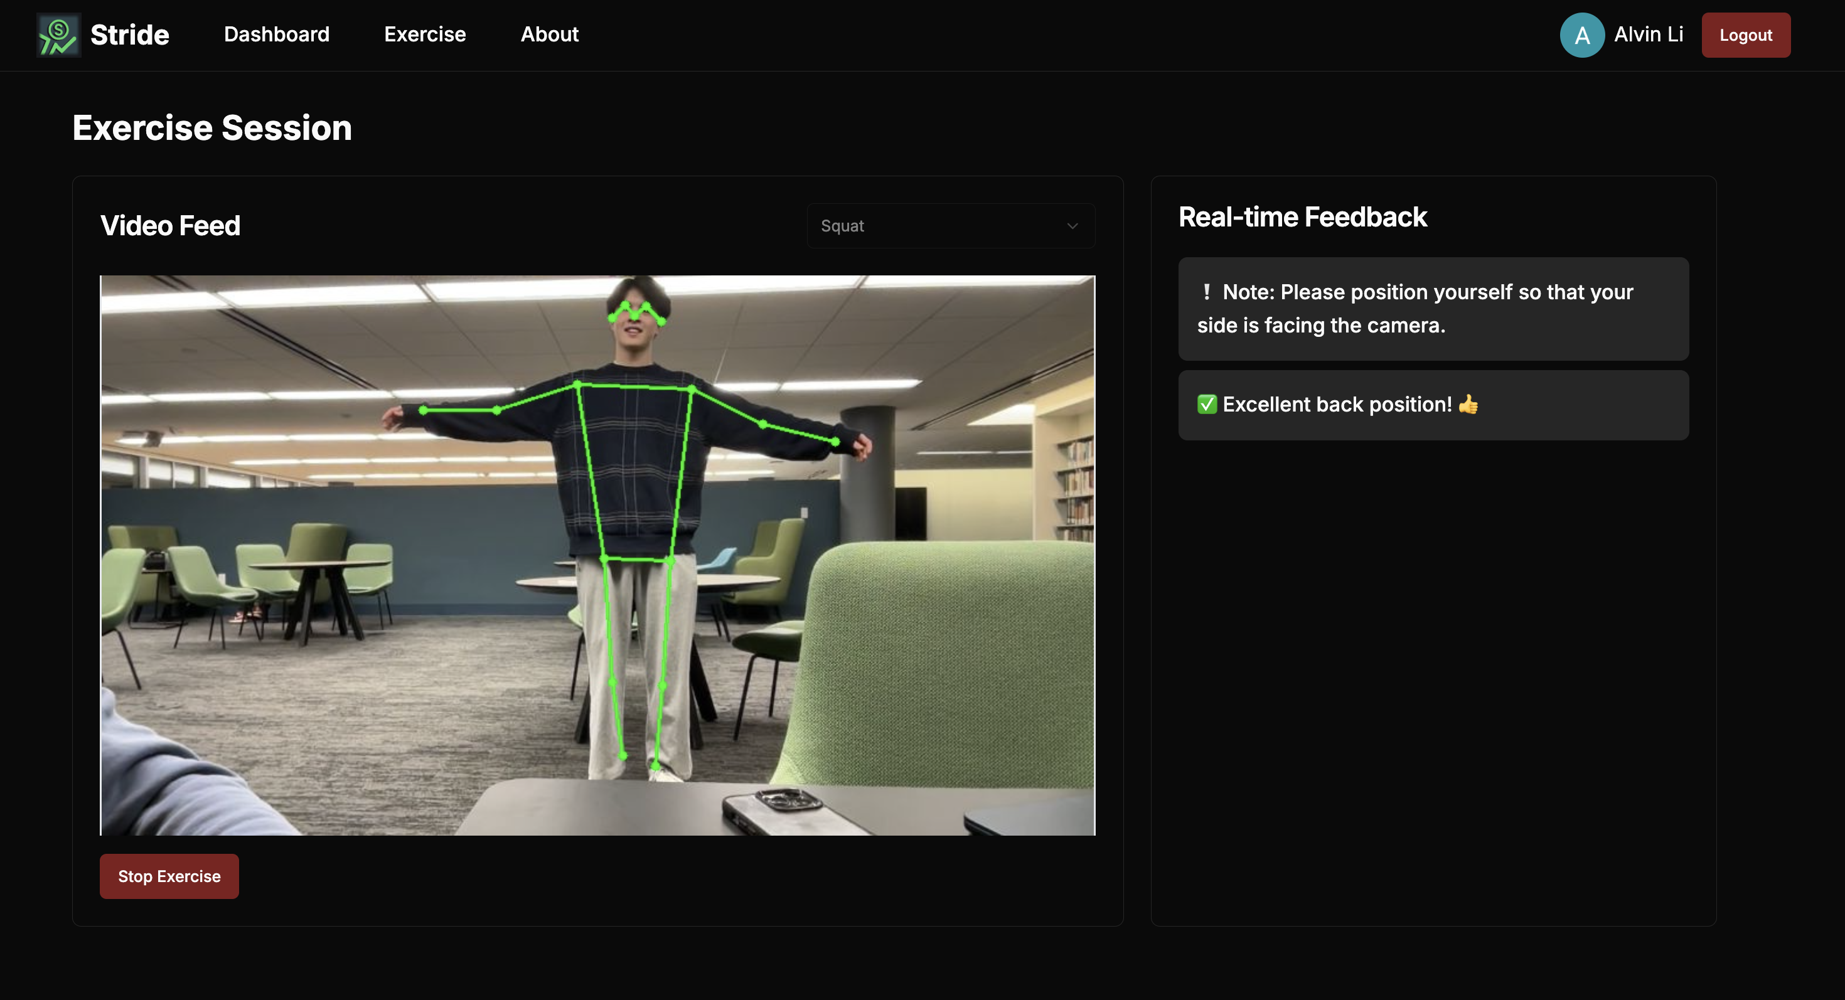Click the Stride logo icon
Screen dimensions: 1845x1000
tap(58, 35)
